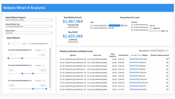Screen dimensions: 175x99
Task: Click the left handle of Benefit_14 slider
Action: coord(22,73)
